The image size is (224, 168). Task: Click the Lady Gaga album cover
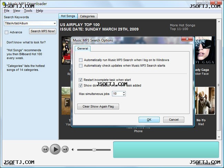click(x=205, y=50)
